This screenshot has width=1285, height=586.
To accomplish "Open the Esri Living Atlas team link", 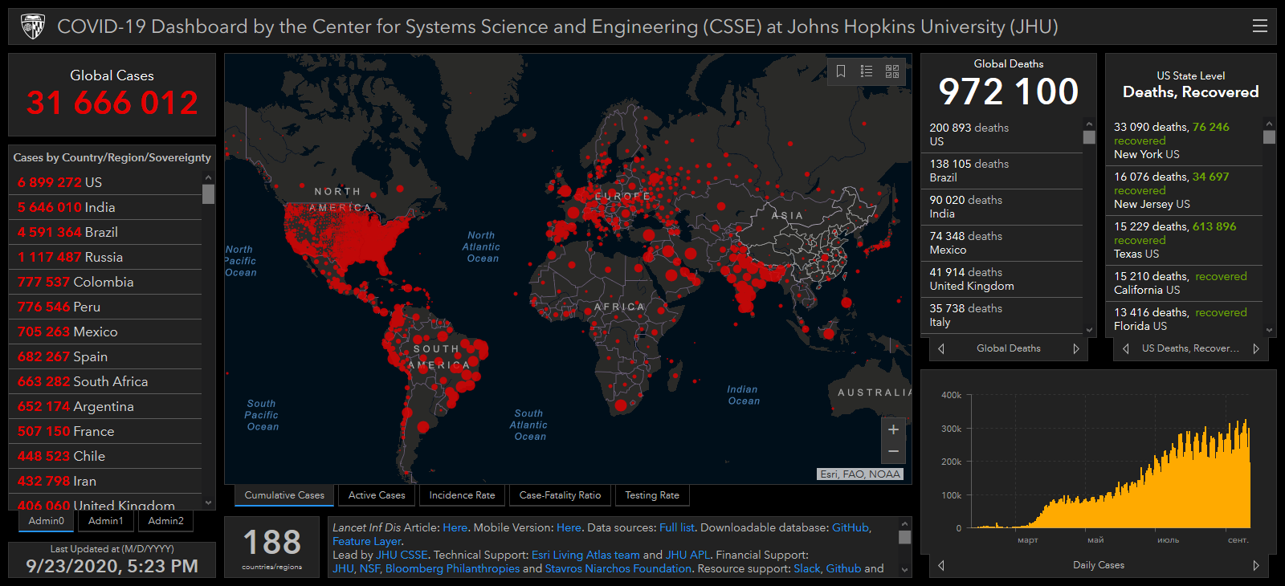I will click(585, 555).
